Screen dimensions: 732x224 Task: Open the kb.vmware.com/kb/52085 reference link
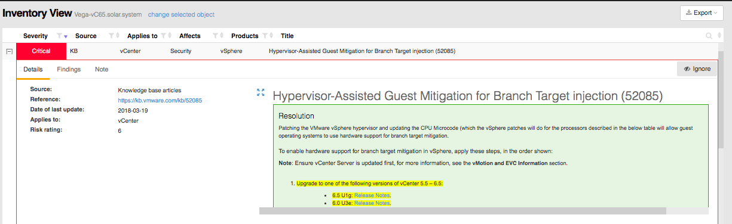(160, 101)
